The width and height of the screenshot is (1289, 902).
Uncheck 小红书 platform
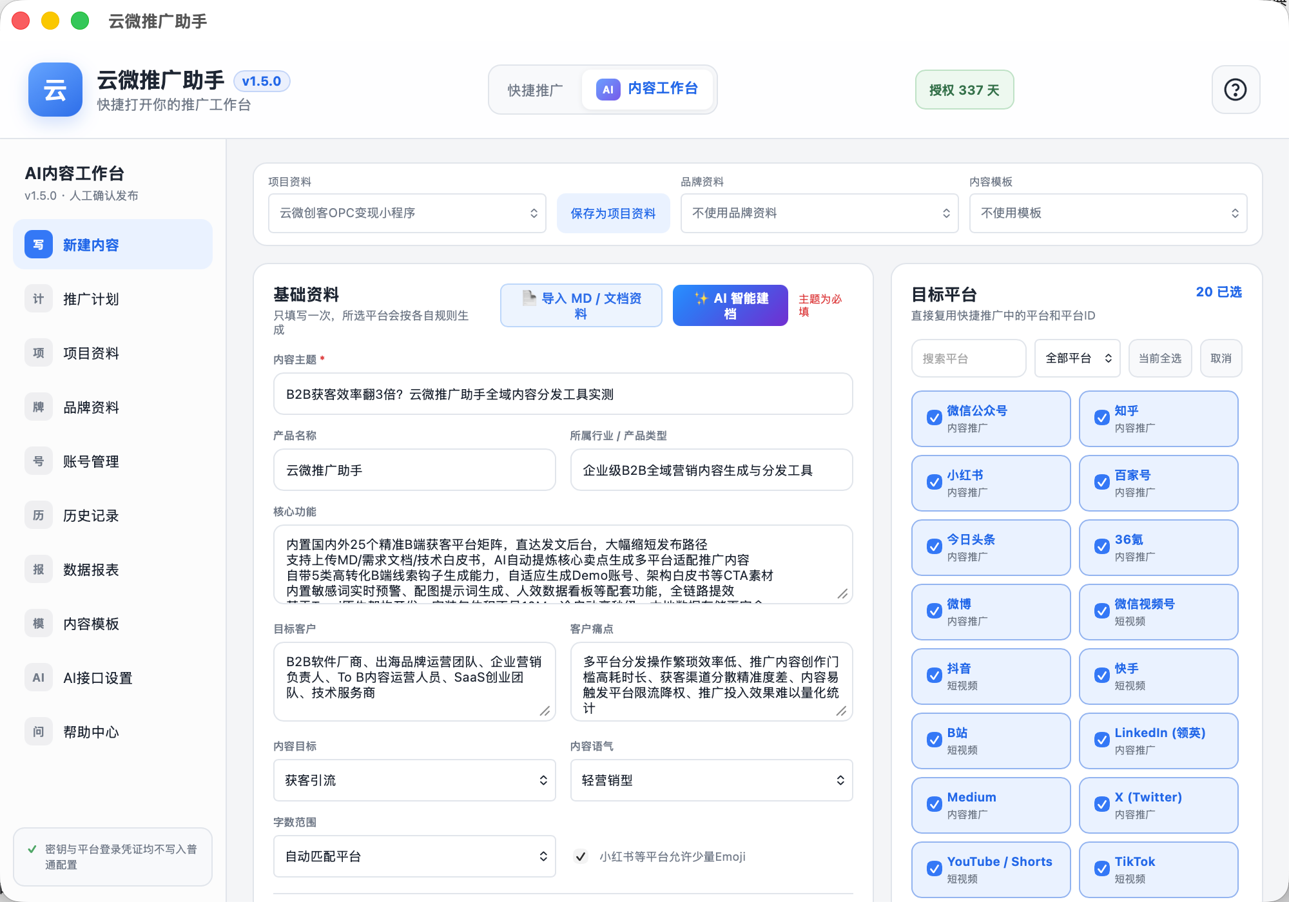coord(934,482)
